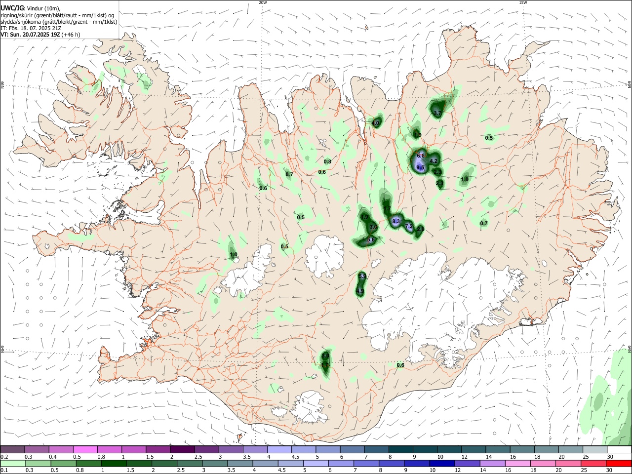The image size is (632, 474).
Task: Select the dark plum 2 swatch in upper legend row
Action: pyautogui.click(x=182, y=450)
